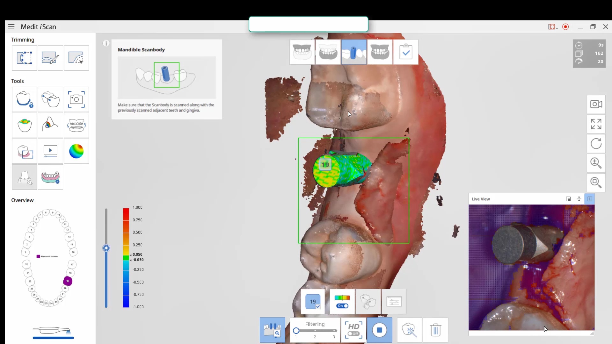
Task: Switch to the maxilla scan stage
Action: coord(302,52)
